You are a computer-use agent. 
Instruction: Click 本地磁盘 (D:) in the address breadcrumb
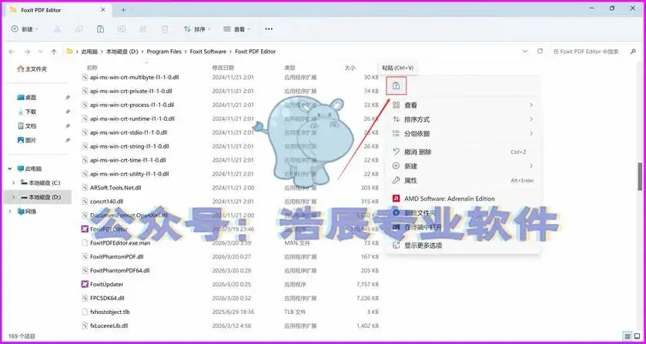coord(122,52)
